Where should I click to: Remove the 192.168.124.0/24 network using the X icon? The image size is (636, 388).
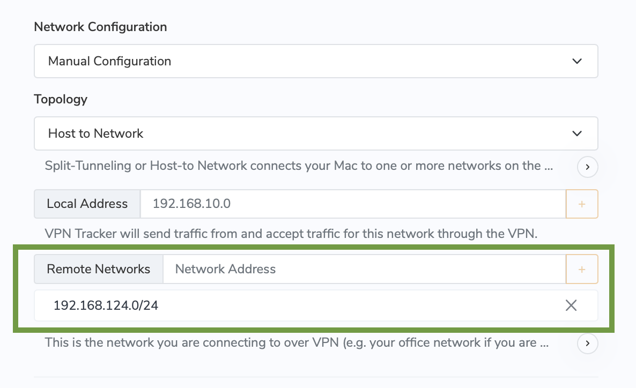click(571, 305)
